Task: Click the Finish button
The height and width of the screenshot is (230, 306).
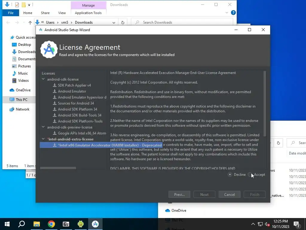Action: coord(255,195)
